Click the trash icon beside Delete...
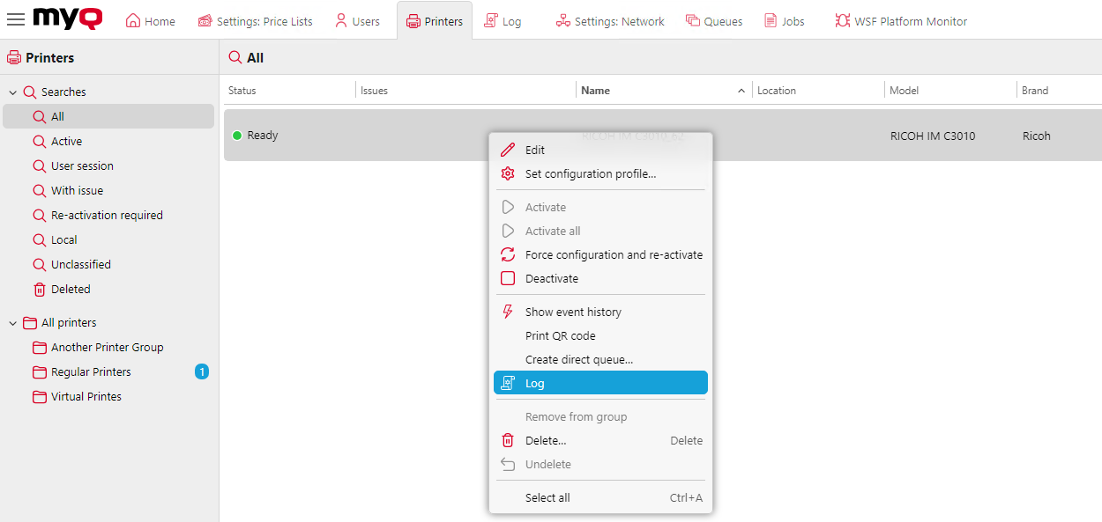Image resolution: width=1102 pixels, height=522 pixels. coord(508,440)
